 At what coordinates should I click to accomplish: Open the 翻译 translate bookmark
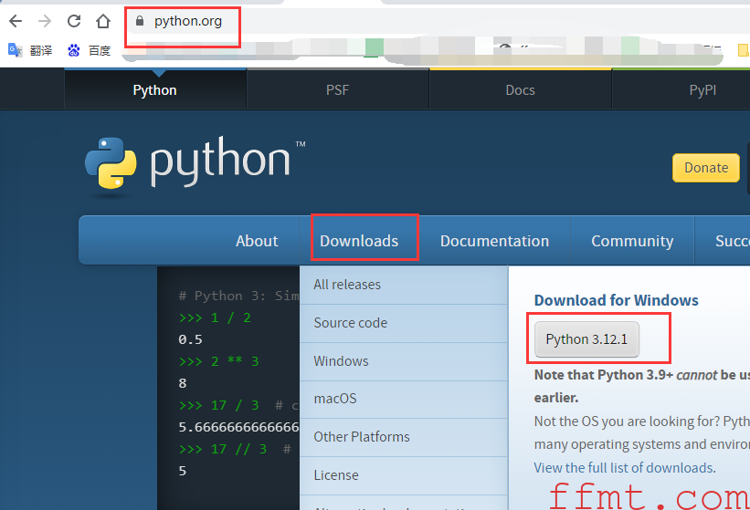pyautogui.click(x=30, y=50)
